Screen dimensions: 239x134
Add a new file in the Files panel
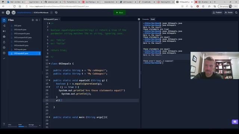coord(32,20)
